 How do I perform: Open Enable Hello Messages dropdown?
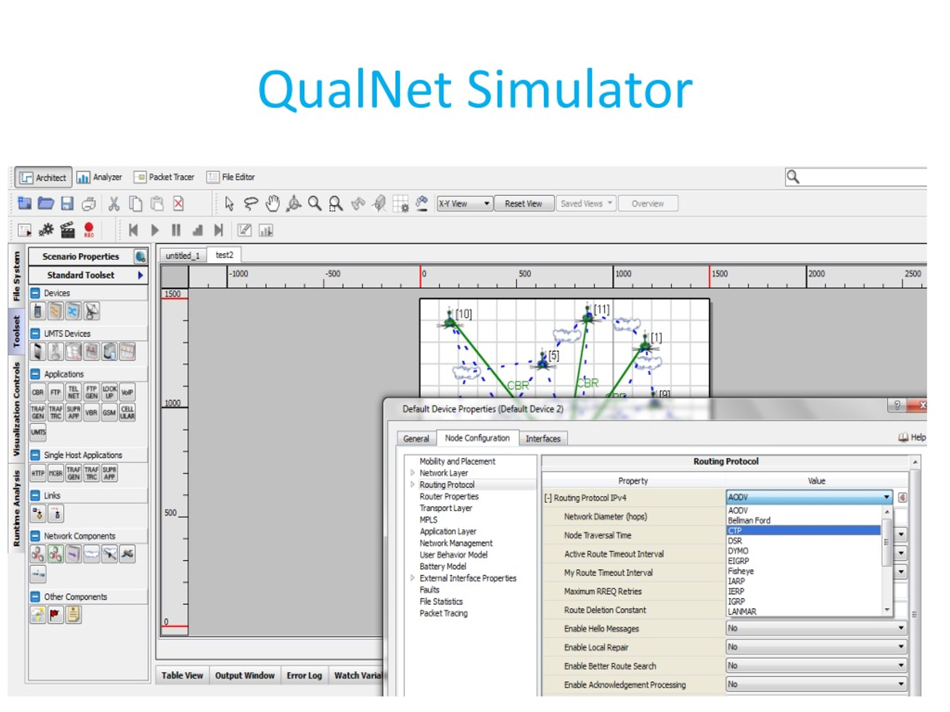(816, 628)
